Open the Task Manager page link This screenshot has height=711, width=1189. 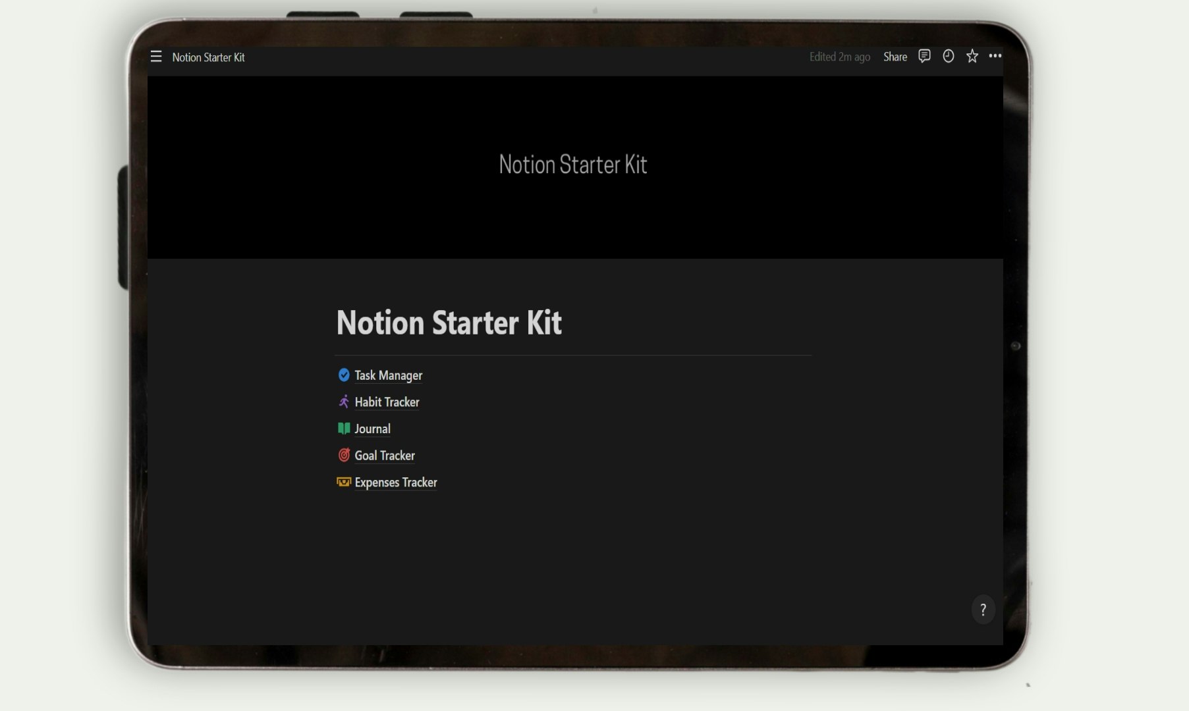[389, 375]
